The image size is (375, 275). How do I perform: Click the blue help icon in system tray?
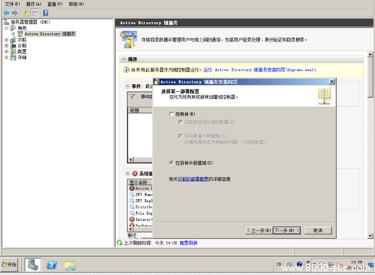point(299,264)
